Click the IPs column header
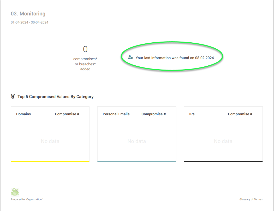 point(192,114)
